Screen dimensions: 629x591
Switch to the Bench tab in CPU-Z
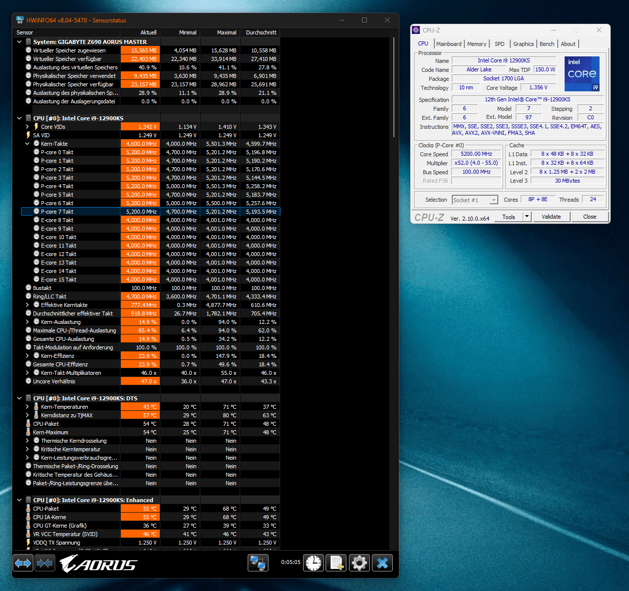547,44
